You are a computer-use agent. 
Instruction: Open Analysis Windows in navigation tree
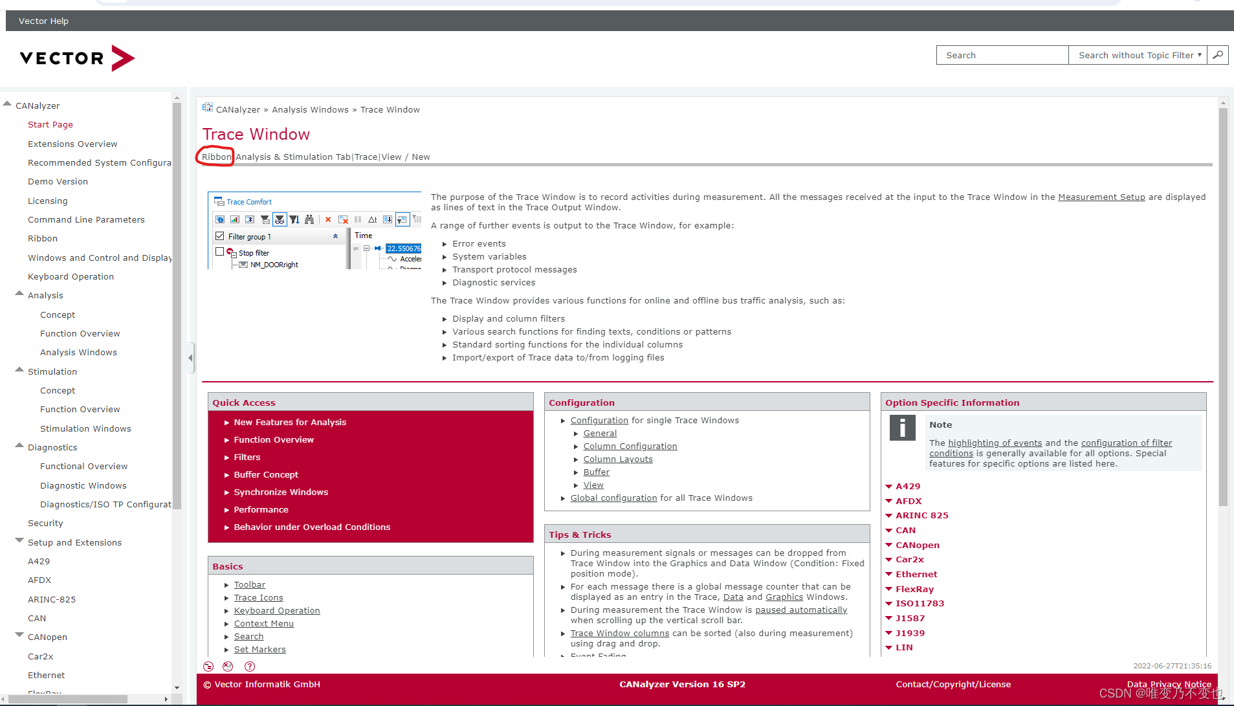pos(78,352)
